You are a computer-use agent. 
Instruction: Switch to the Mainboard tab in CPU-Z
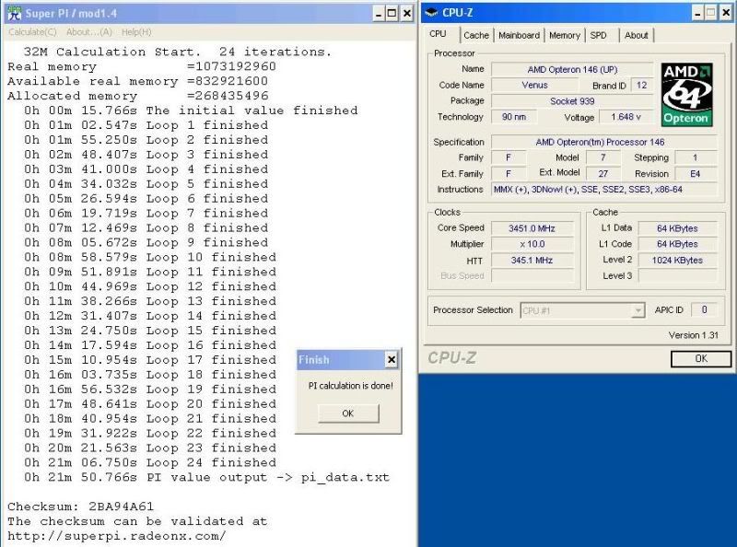[x=519, y=35]
